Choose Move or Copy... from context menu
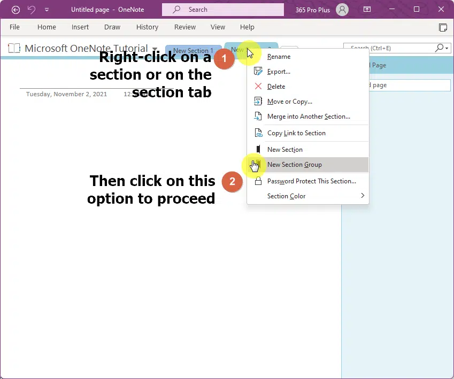Viewport: 454px width, 379px height. (x=307, y=102)
